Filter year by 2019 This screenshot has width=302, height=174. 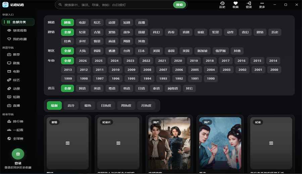(x=194, y=61)
